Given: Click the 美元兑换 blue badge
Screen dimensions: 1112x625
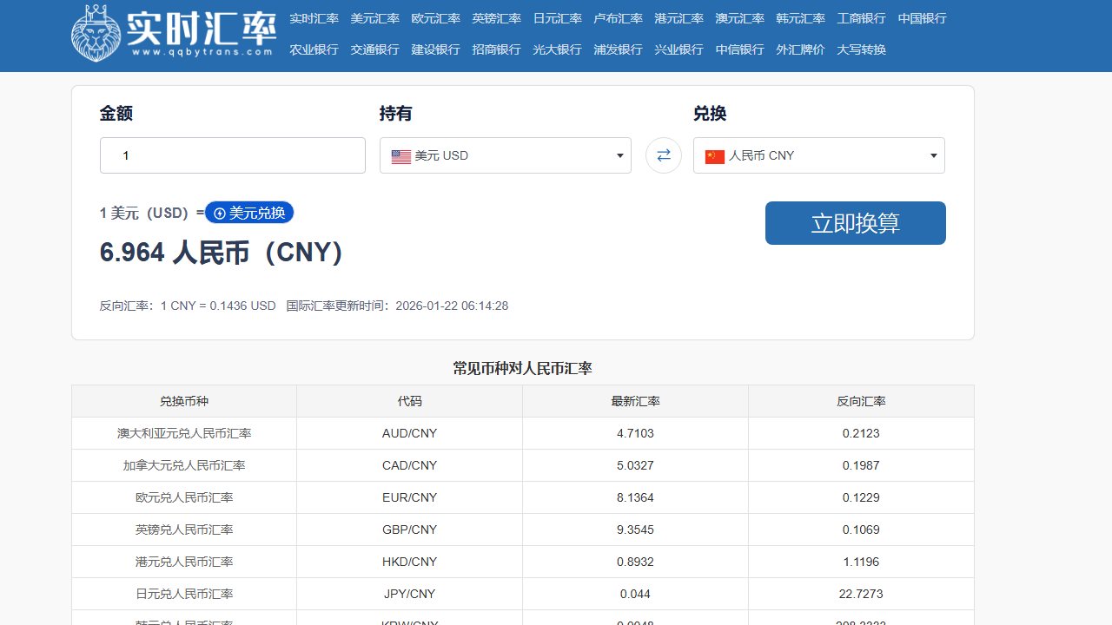Looking at the screenshot, I should click(x=249, y=212).
